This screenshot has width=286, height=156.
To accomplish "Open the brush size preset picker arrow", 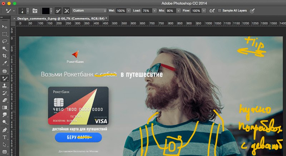I will [x=28, y=11].
